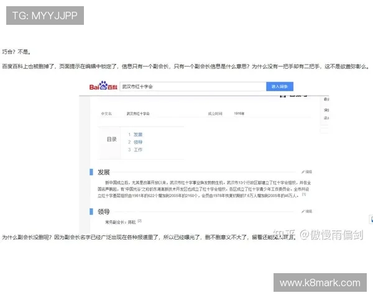Click the 目录 label in contents box
The height and width of the screenshot is (298, 373).
click(x=111, y=139)
